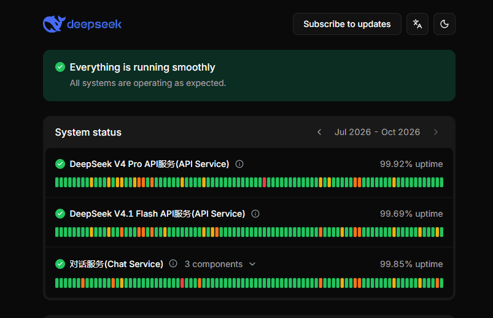
Task: Click the Jul 2026 - Oct 2026 range
Action: (x=377, y=132)
